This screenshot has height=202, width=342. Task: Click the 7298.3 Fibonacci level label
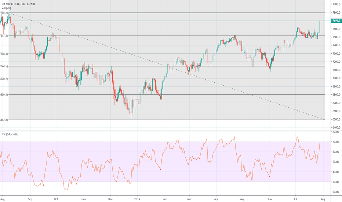click(4, 54)
